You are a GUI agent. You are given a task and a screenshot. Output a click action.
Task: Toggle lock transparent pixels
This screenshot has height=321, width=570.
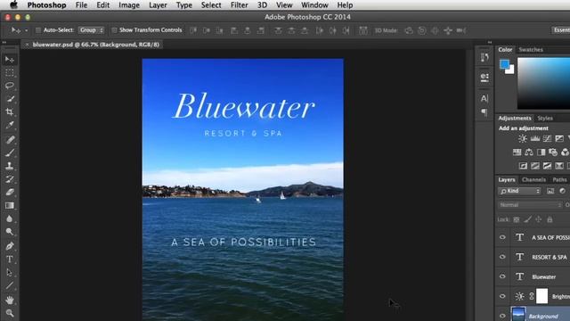pyautogui.click(x=517, y=219)
